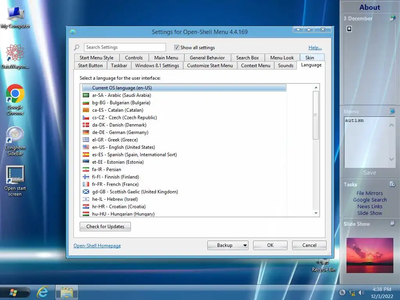Select es-ES - Spanish language row
Image resolution: width=400 pixels, height=300 pixels.
(x=184, y=155)
